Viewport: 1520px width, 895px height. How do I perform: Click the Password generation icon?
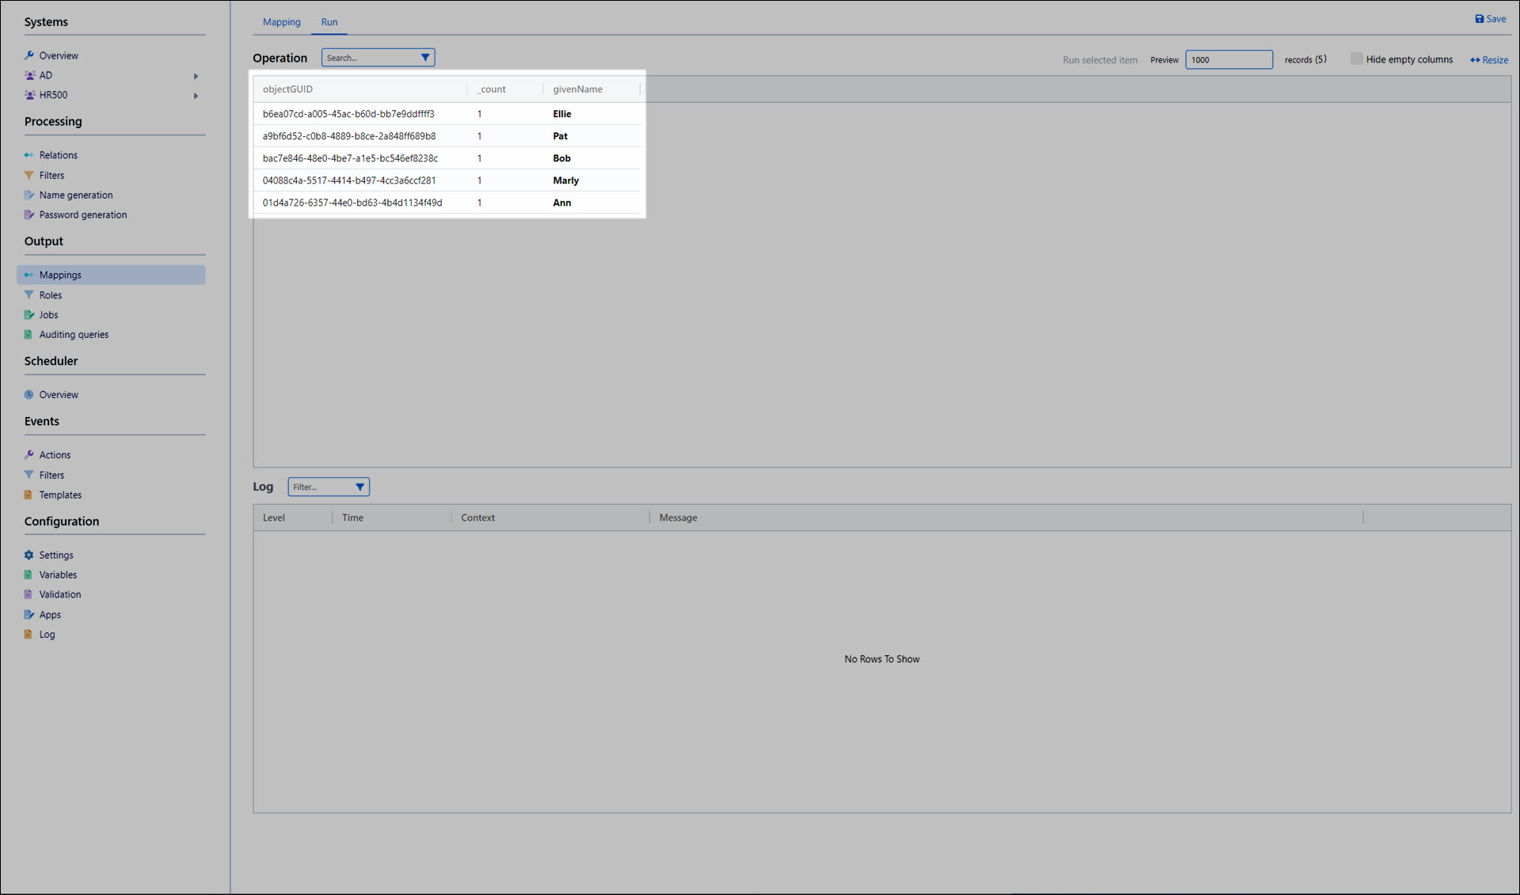[29, 215]
